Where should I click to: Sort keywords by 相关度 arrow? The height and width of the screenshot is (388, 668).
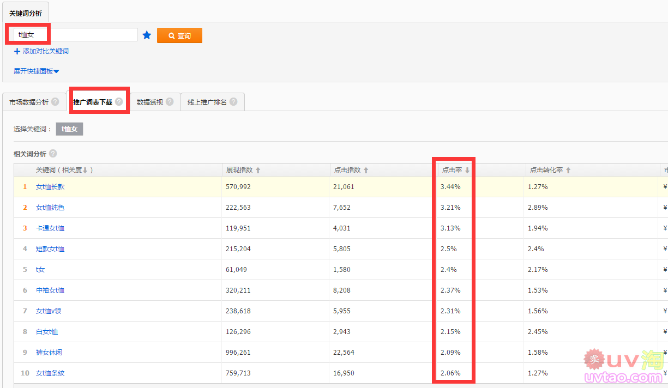(85, 171)
